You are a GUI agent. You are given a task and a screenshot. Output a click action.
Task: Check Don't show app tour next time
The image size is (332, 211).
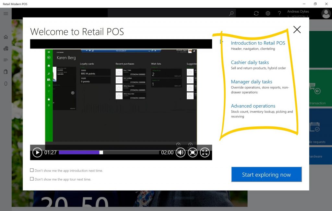point(32,179)
